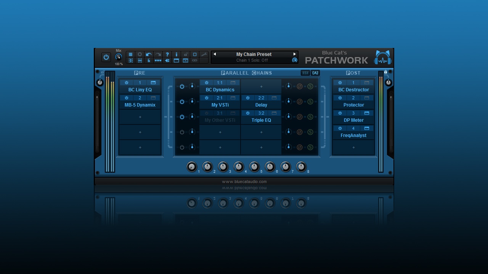Add plug-in in last Post slot
This screenshot has height=274, width=488.
(x=353, y=147)
